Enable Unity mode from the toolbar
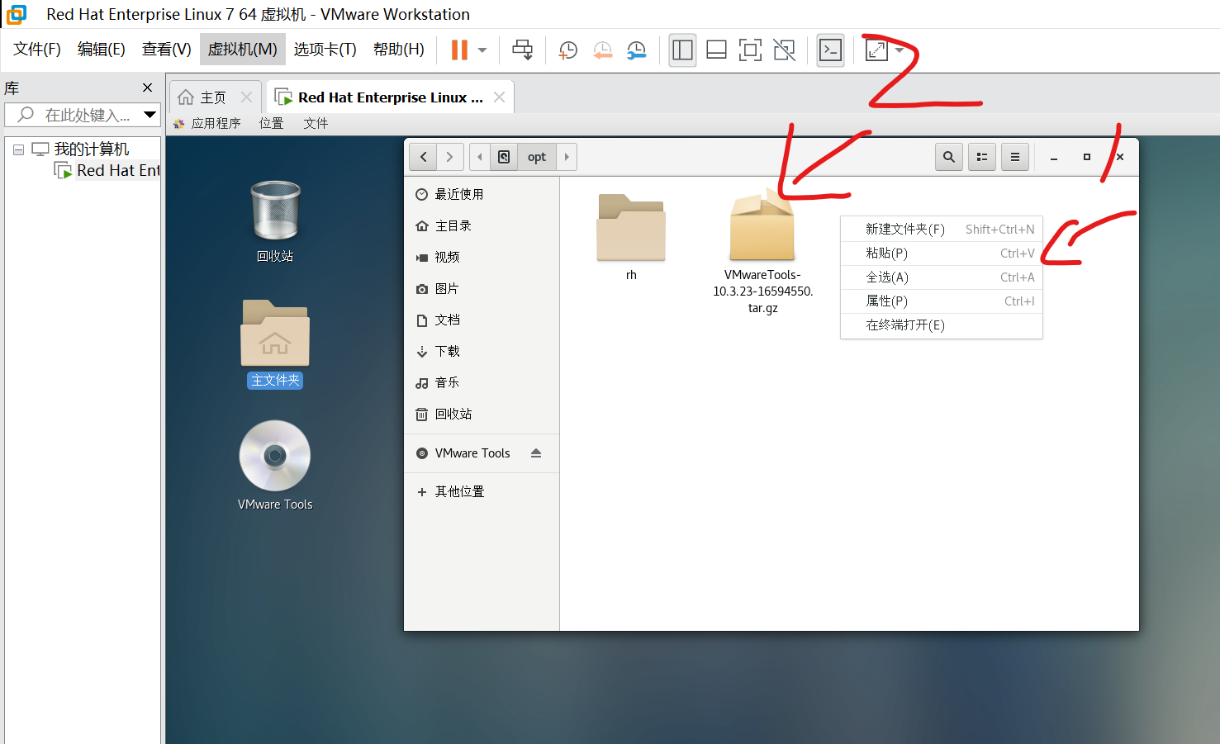The width and height of the screenshot is (1220, 744). [783, 50]
